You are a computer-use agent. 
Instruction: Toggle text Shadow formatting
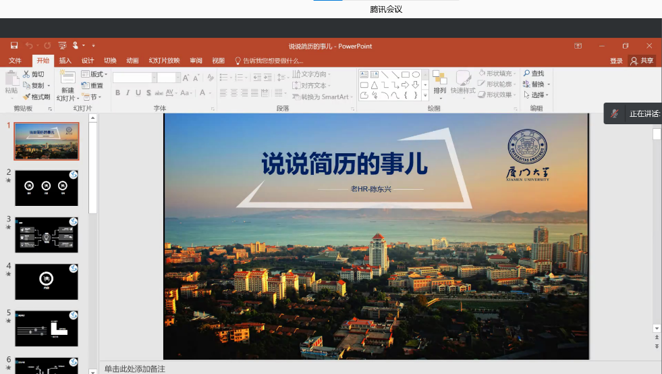148,92
